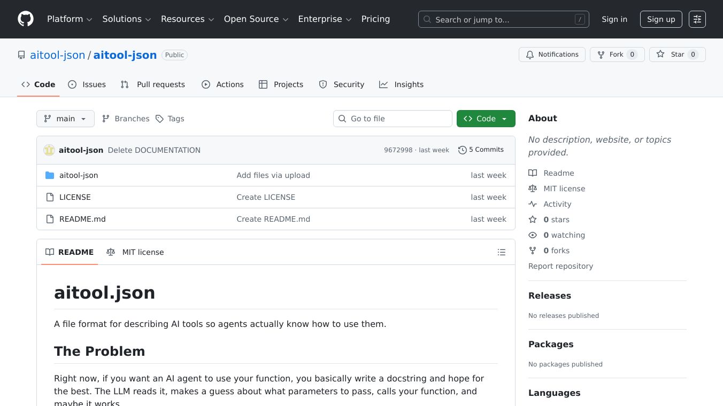Open the Pull requests tab
The image size is (723, 406).
pos(153,84)
